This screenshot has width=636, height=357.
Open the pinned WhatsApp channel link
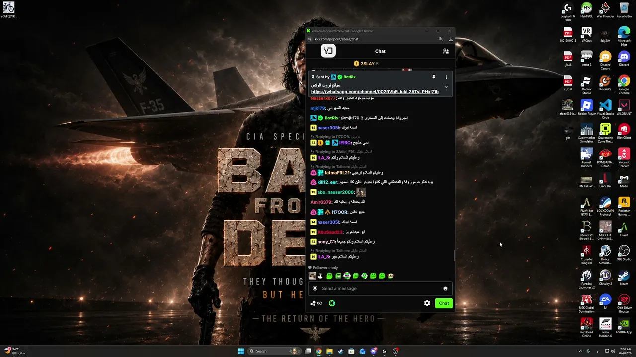(x=375, y=92)
